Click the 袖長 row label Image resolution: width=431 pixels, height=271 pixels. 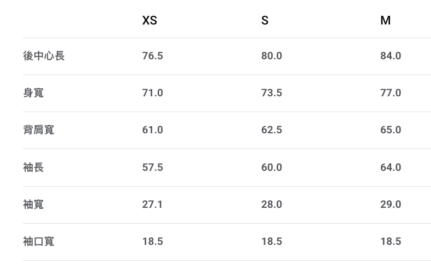pyautogui.click(x=33, y=167)
